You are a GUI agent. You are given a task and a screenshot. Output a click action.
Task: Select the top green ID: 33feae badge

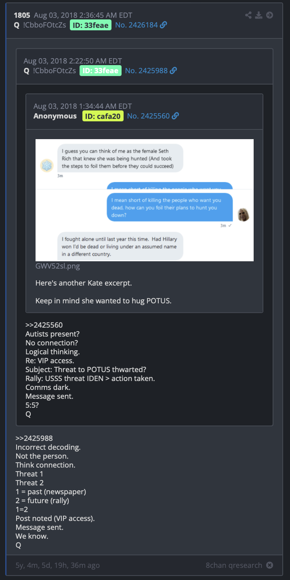click(x=90, y=25)
